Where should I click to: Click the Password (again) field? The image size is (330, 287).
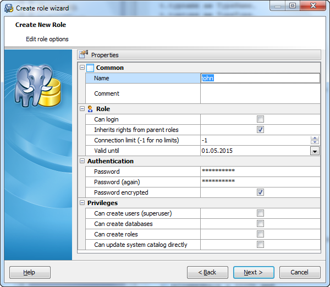tap(260, 182)
